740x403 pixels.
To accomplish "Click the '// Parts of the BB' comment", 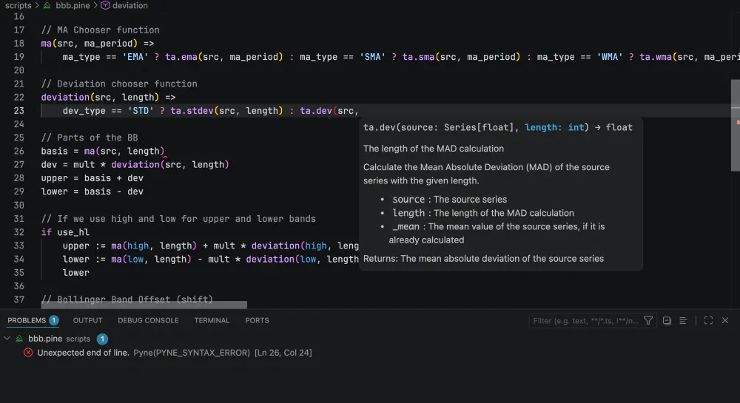I will 90,138.
